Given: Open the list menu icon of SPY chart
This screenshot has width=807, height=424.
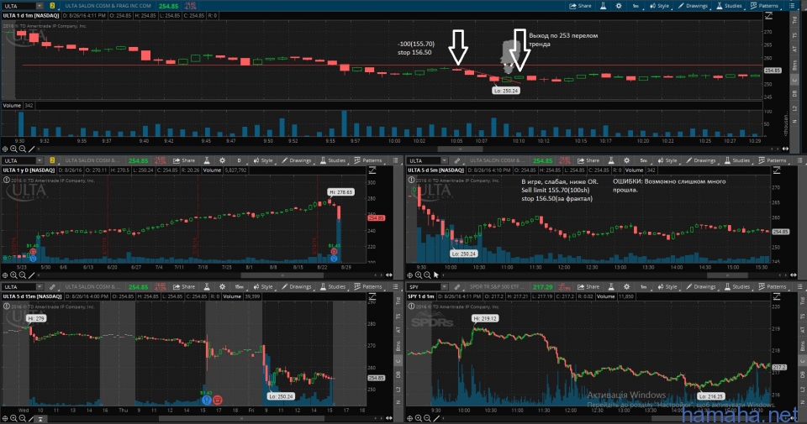Looking at the screenshot, I should [799, 287].
